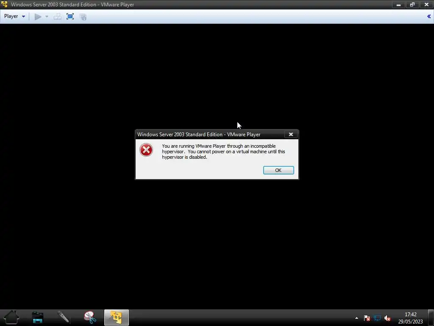Viewport: 434px width, 326px height.
Task: Click the Unity mode toolbar icon
Action: [83, 17]
